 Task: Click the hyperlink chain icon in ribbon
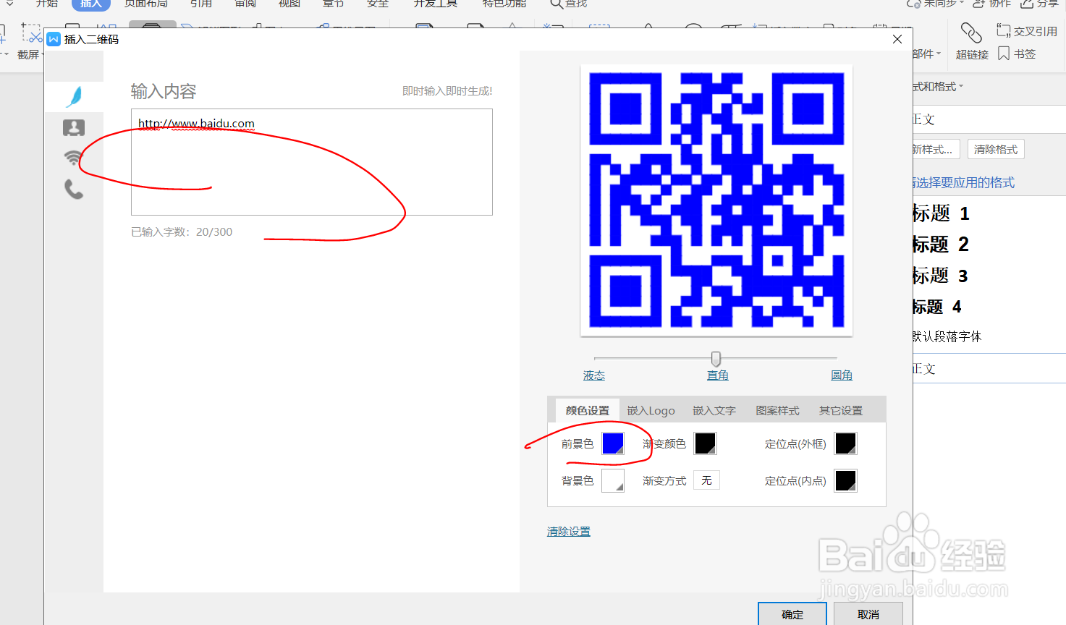tap(971, 33)
